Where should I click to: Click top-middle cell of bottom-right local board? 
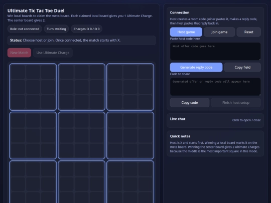[x=130, y=169]
